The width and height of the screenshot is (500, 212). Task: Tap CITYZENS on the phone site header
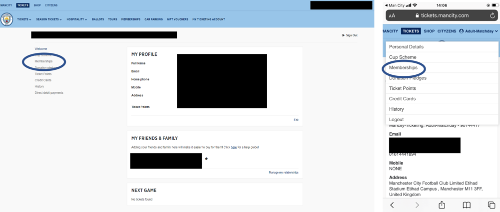pos(447,31)
